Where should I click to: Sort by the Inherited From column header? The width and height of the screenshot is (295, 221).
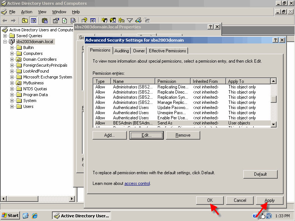click(208, 81)
